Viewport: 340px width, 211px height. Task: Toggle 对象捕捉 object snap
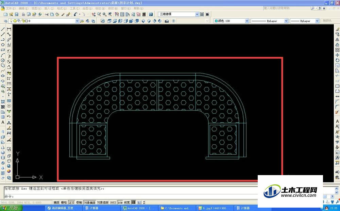click(89, 202)
